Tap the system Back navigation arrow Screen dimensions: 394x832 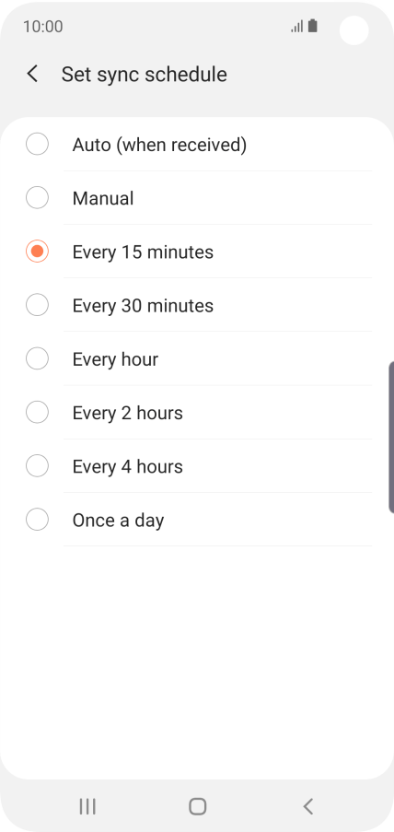coord(308,806)
